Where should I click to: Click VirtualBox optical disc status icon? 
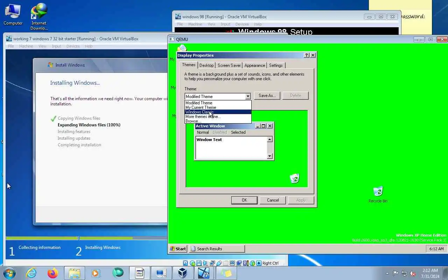tap(192, 263)
